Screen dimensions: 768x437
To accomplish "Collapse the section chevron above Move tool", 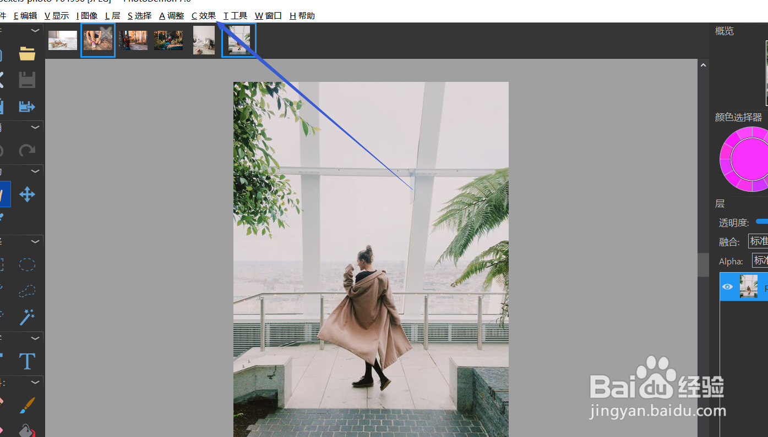I will click(x=35, y=171).
